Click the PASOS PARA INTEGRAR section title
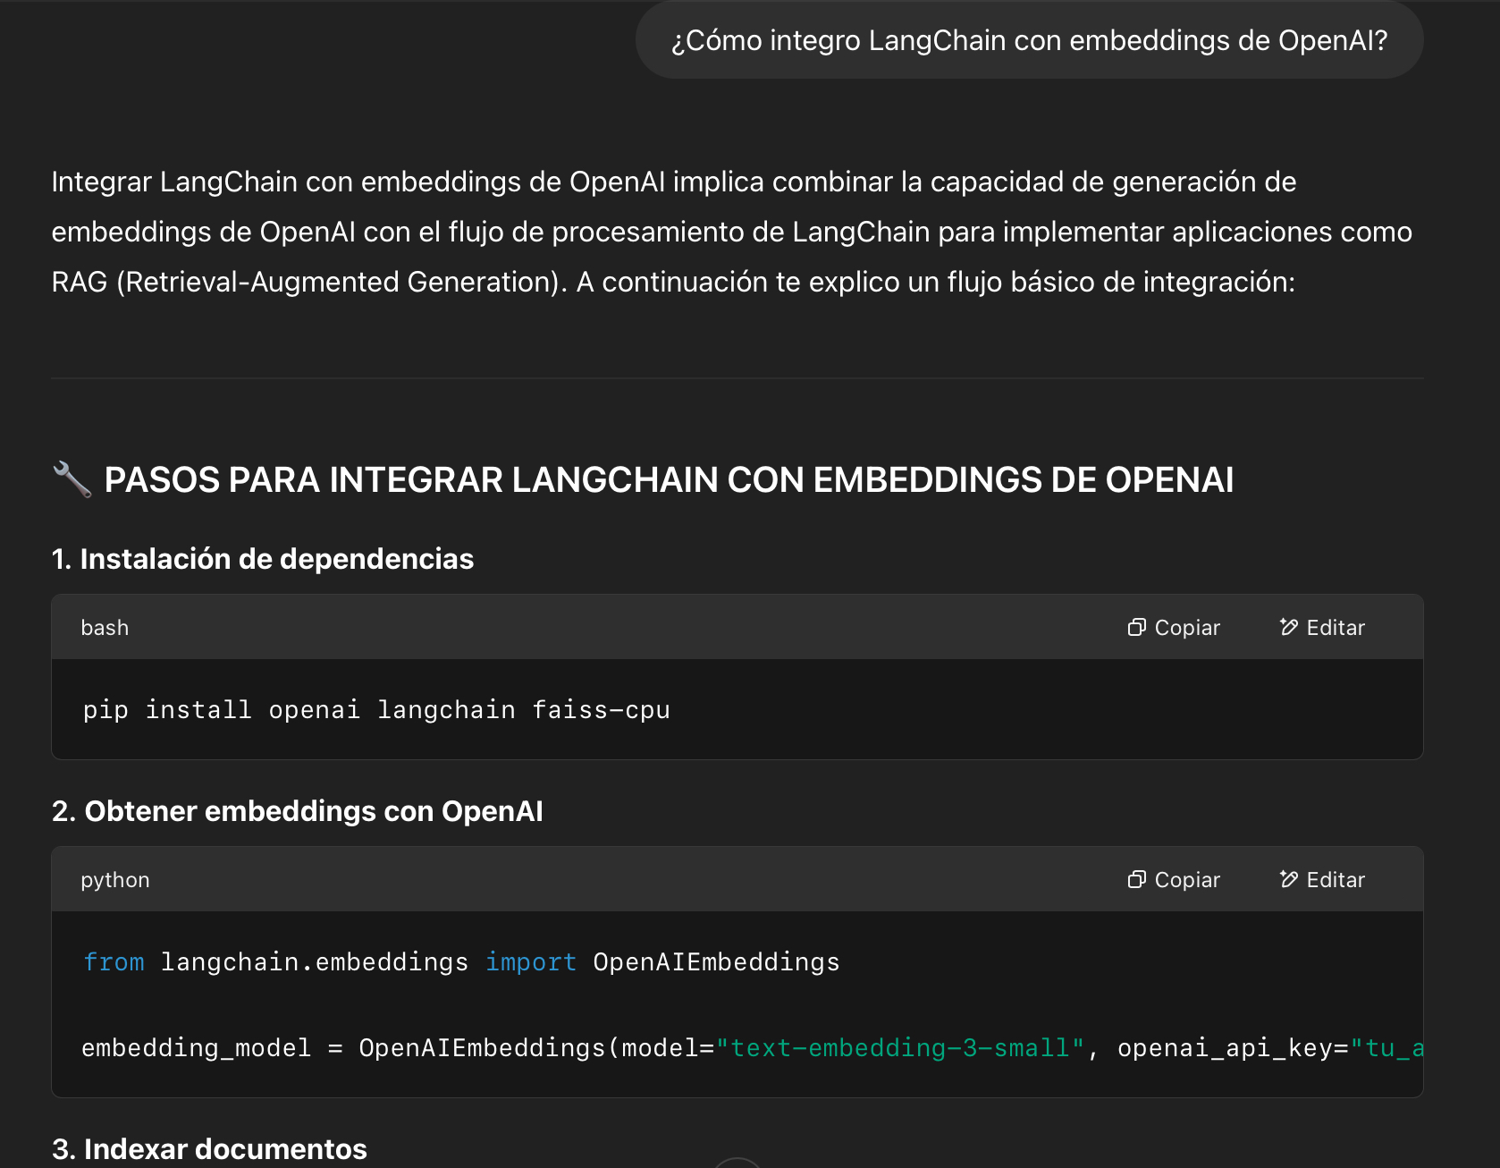1500x1168 pixels. (669, 479)
